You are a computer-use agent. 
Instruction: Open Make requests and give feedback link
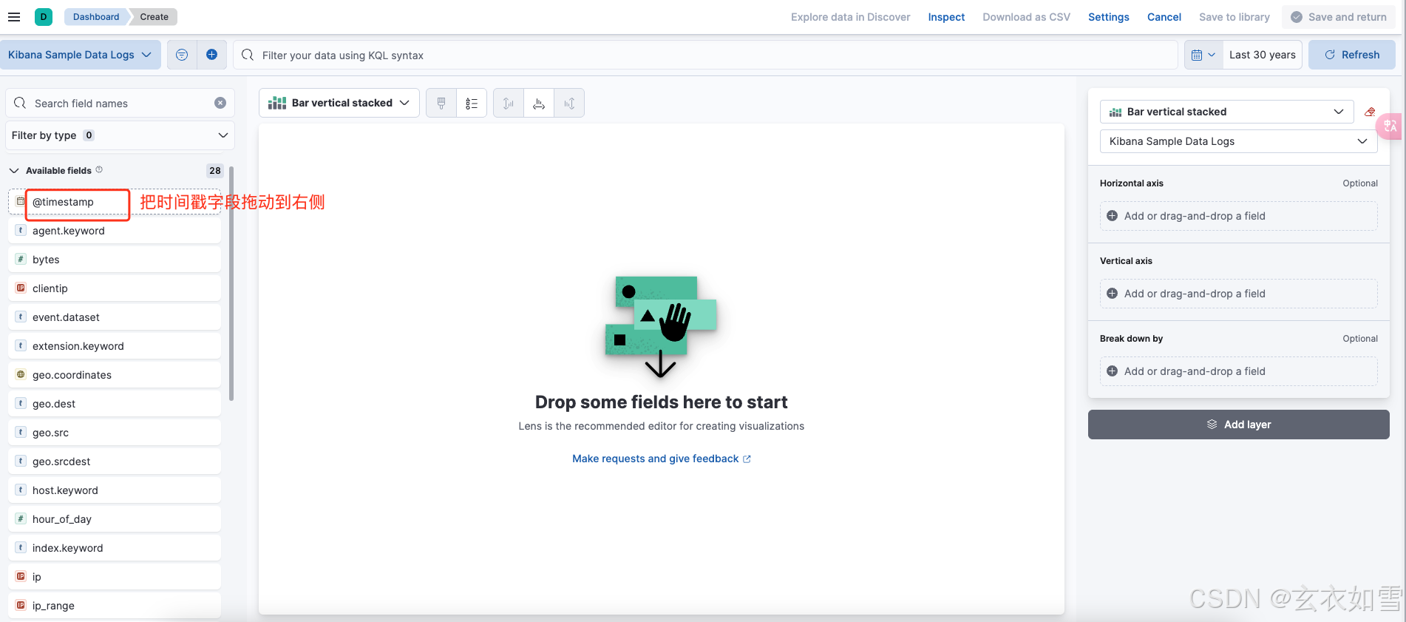click(x=662, y=459)
